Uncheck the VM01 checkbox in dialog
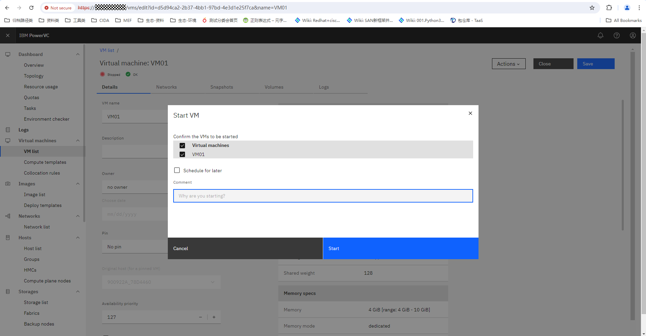Screen dimensions: 646x336 [182, 154]
